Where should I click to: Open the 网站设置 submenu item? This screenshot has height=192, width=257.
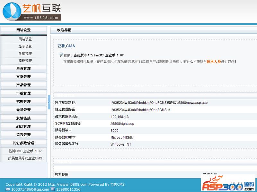25,39
